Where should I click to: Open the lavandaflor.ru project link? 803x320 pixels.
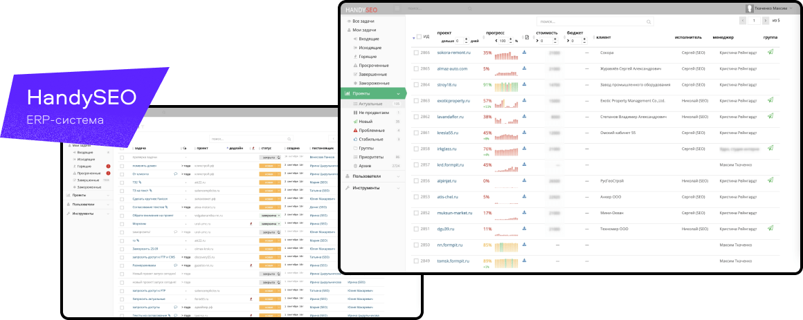click(x=453, y=117)
